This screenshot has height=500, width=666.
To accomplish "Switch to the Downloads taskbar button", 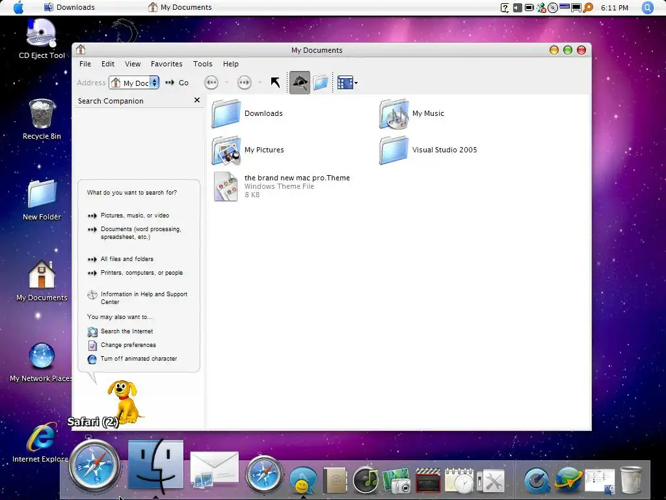I will (70, 7).
